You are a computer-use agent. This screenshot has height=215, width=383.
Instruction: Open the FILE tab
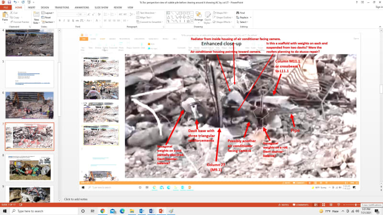click(x=6, y=8)
